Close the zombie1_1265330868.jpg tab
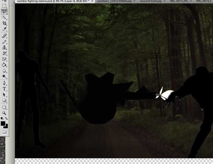The height and width of the screenshot is (164, 213). (134, 1)
